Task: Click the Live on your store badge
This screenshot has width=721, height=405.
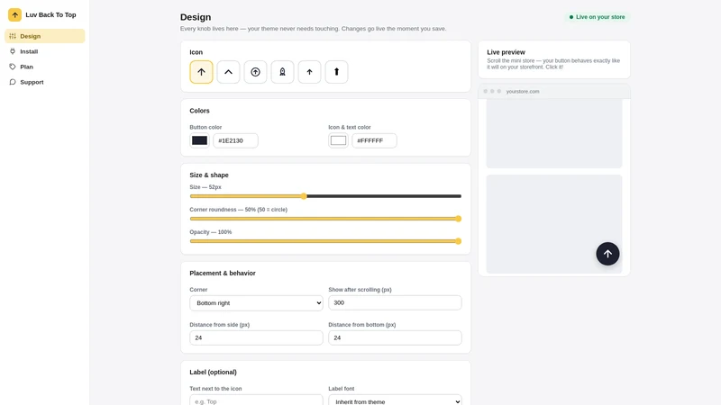Action: [x=597, y=17]
